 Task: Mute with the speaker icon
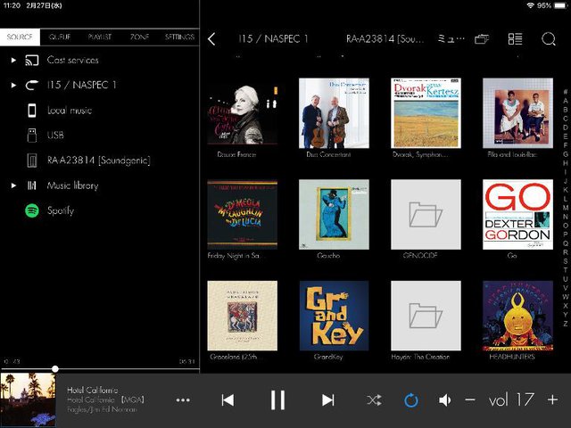coord(444,400)
